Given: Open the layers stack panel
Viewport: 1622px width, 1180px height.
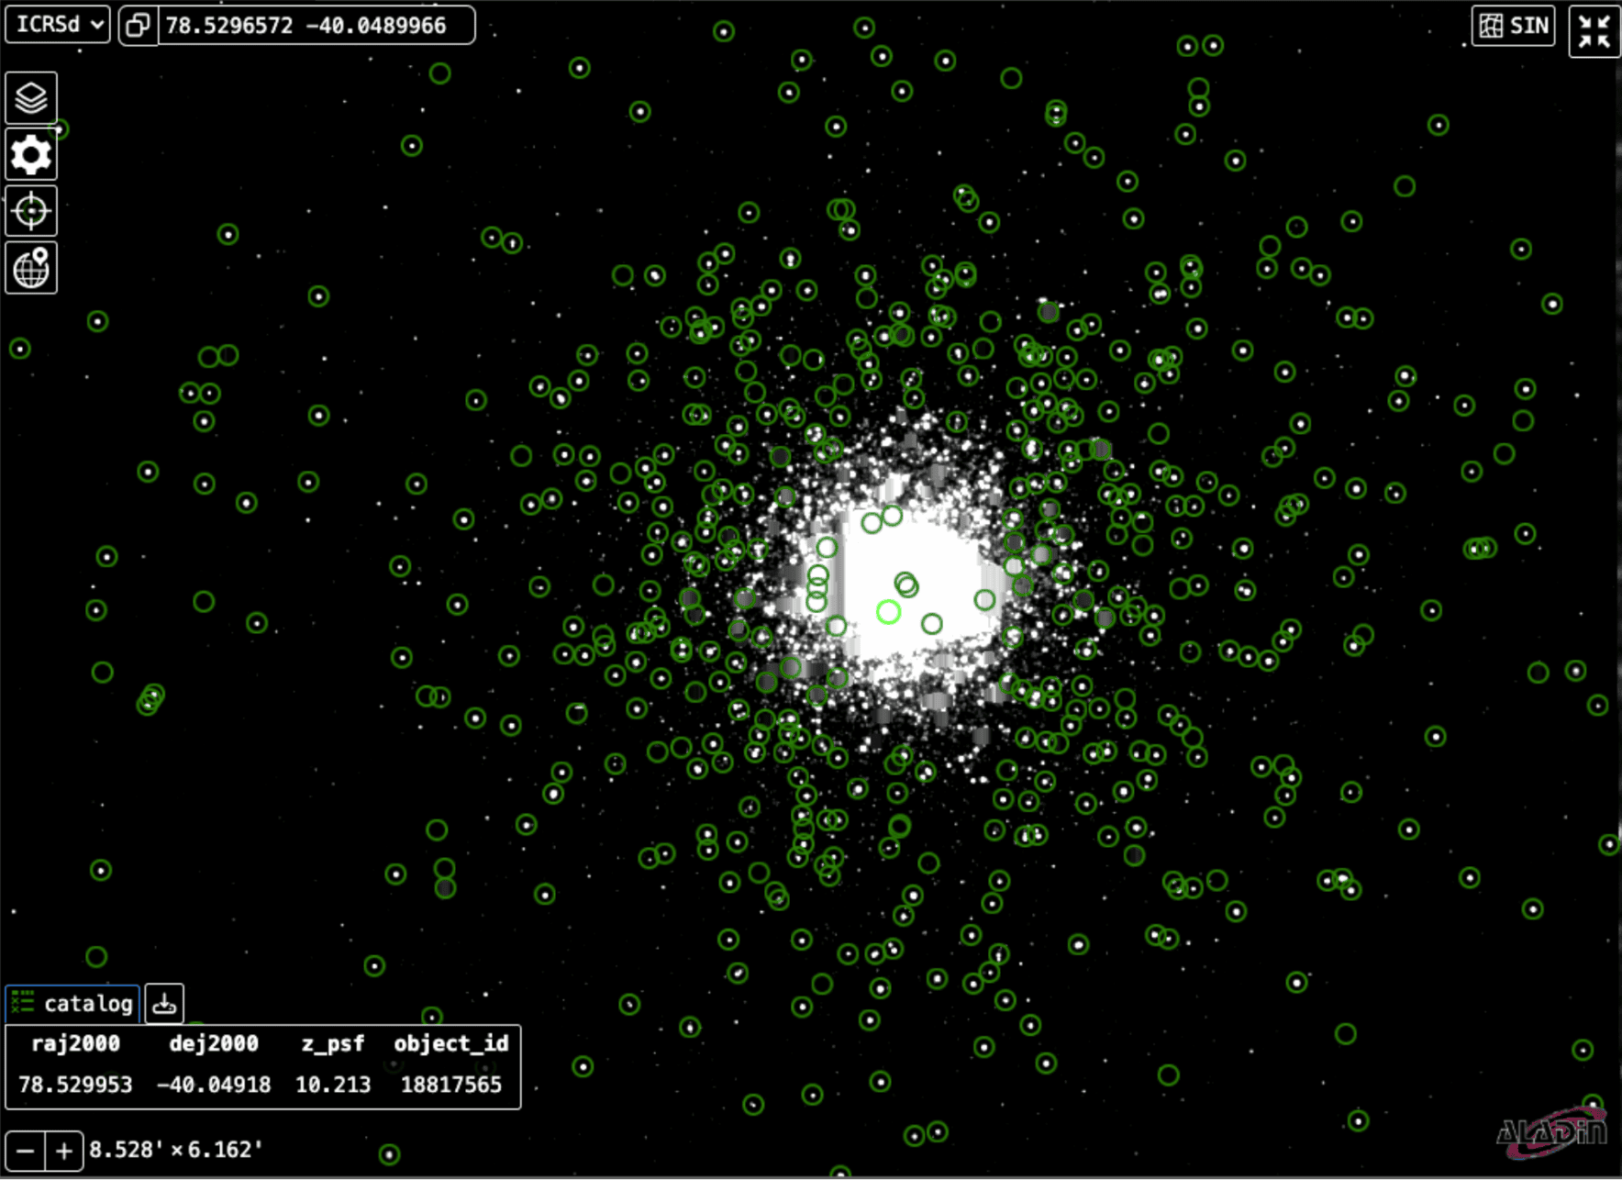Looking at the screenshot, I should [31, 97].
